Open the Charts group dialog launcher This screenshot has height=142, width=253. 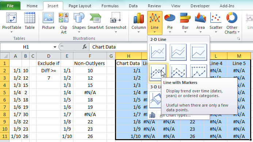coord(238,39)
